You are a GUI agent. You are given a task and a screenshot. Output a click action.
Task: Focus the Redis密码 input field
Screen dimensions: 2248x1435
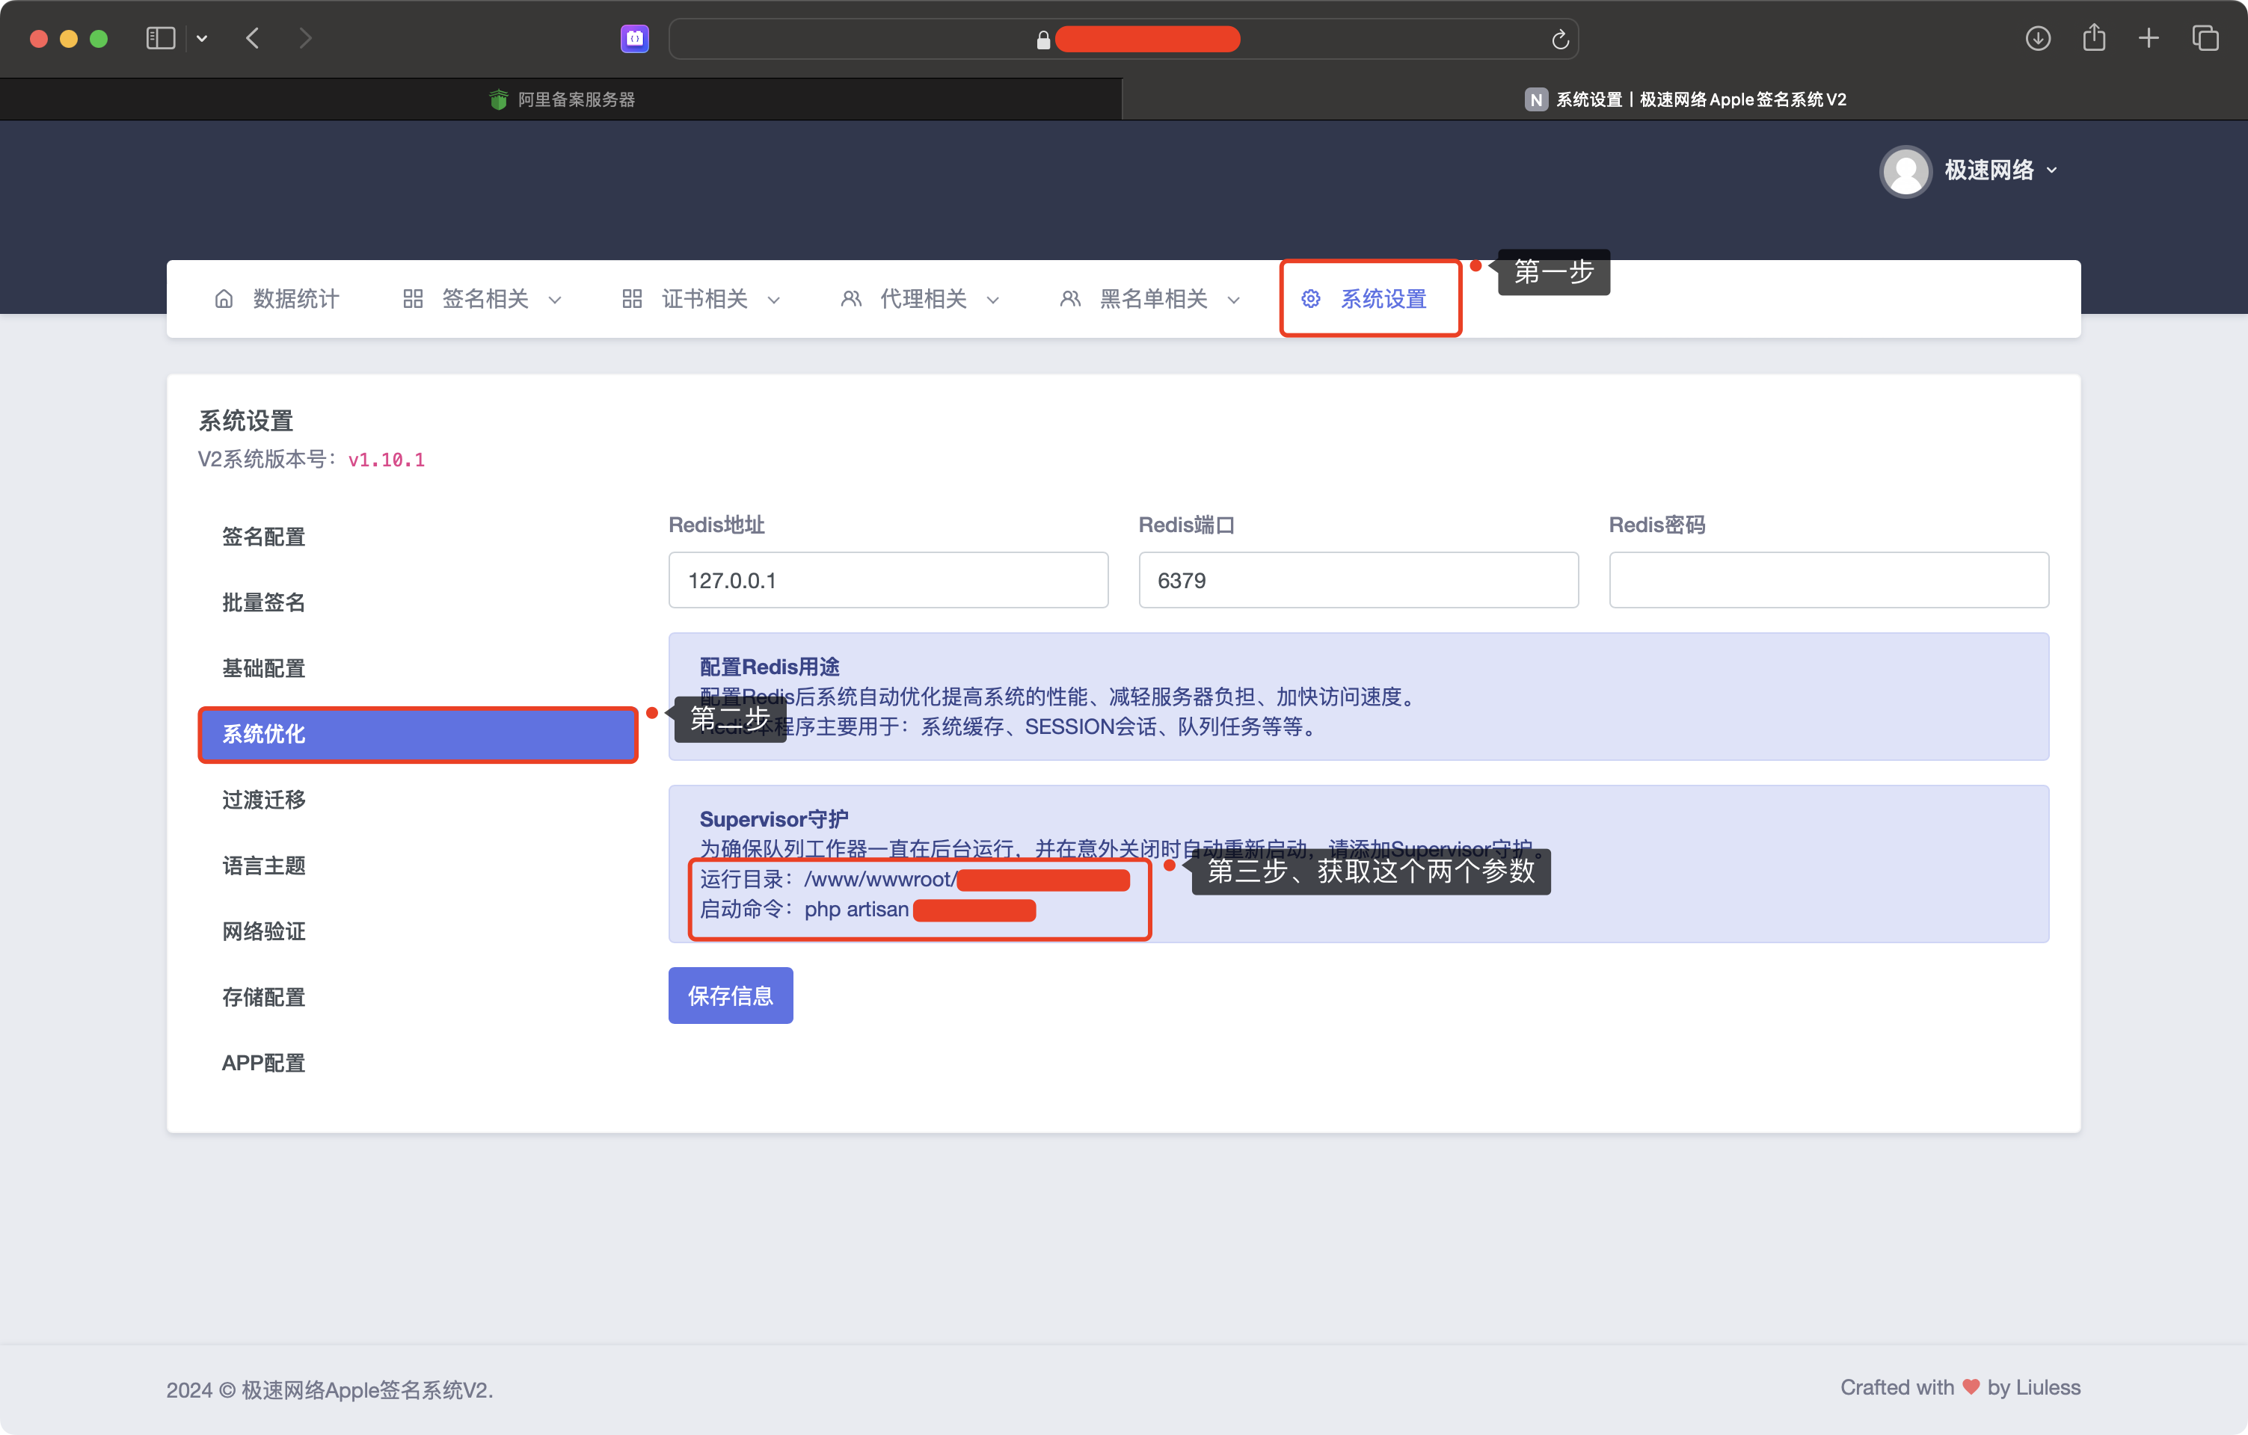pyautogui.click(x=1828, y=580)
